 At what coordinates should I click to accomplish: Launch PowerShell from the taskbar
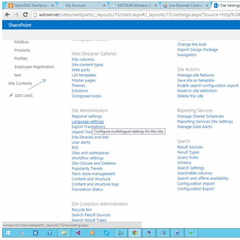tap(50, 233)
